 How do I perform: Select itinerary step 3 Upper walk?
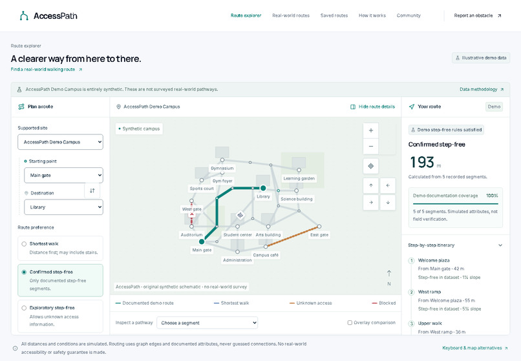pos(454,327)
